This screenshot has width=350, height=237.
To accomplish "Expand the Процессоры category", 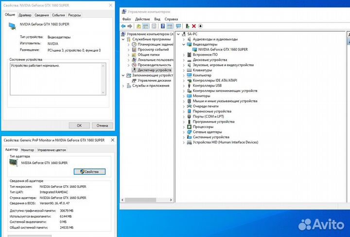I will coord(184,127).
